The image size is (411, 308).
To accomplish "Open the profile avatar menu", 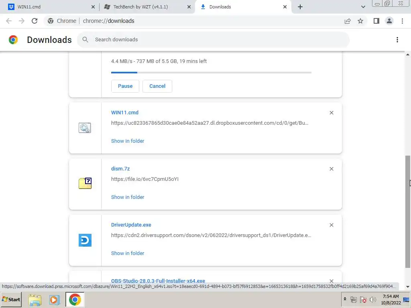I will tap(389, 21).
